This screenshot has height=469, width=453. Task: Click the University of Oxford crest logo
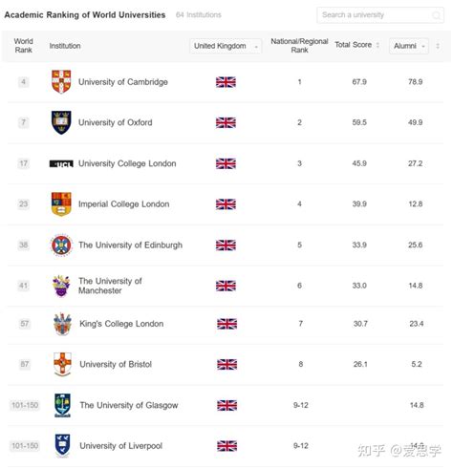point(61,122)
